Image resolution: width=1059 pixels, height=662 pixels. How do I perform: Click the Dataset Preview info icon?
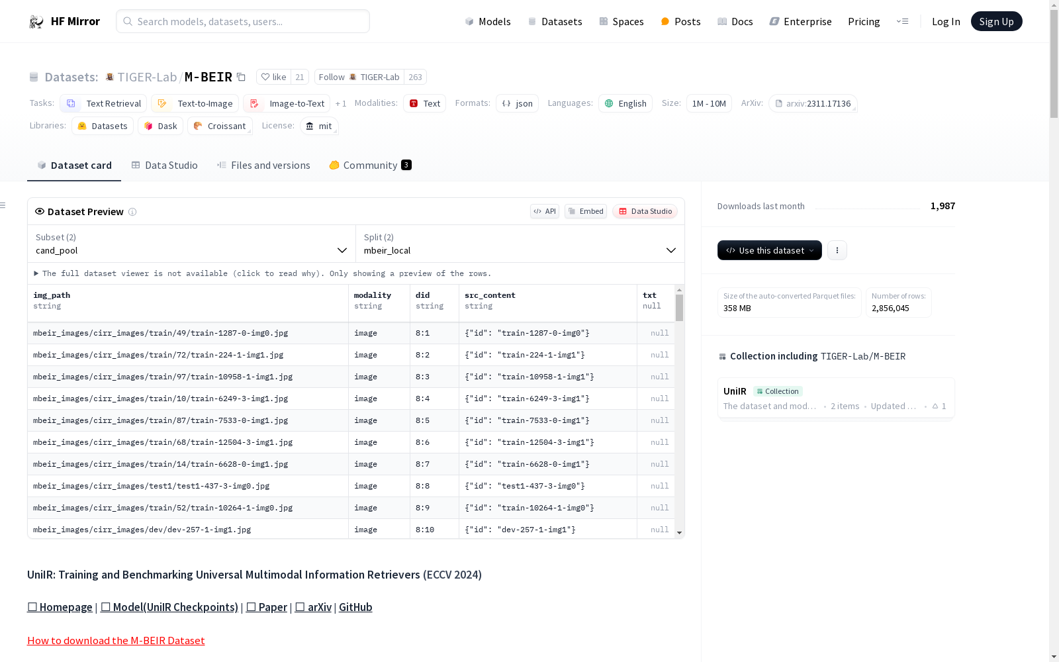pyautogui.click(x=132, y=212)
